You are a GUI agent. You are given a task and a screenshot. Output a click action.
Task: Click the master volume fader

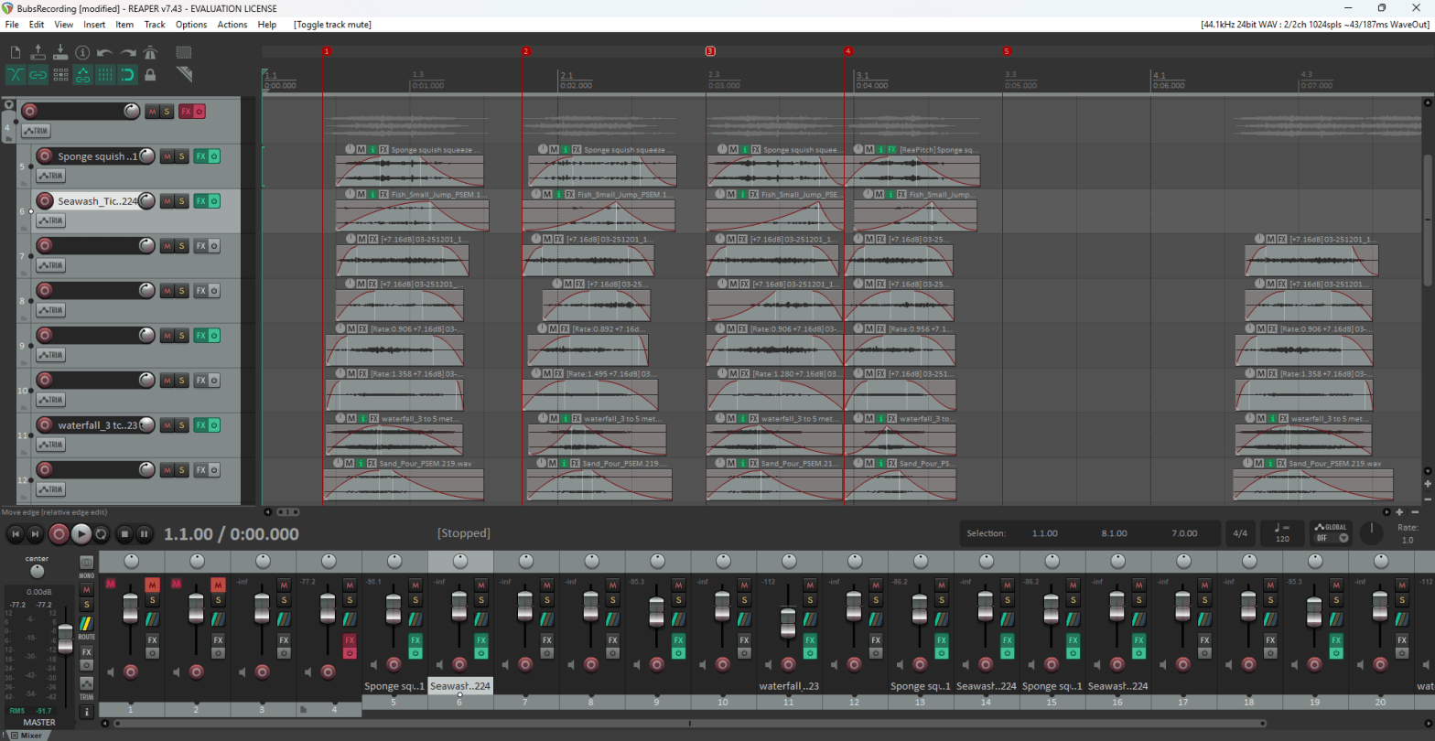pos(65,639)
